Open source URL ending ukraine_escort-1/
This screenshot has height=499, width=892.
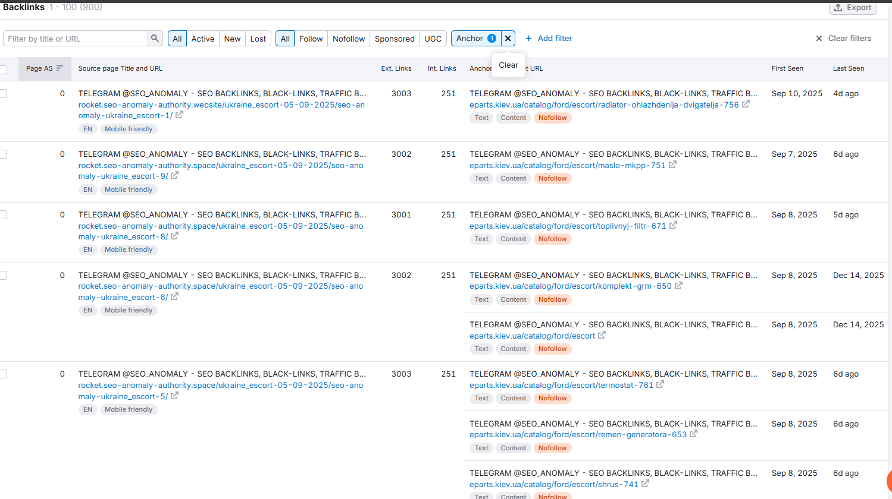coord(221,110)
